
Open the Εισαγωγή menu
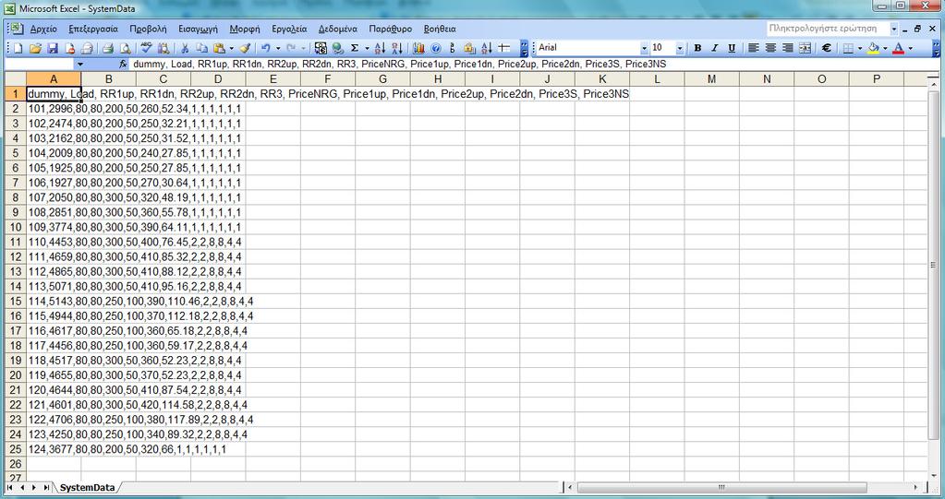coord(198,29)
